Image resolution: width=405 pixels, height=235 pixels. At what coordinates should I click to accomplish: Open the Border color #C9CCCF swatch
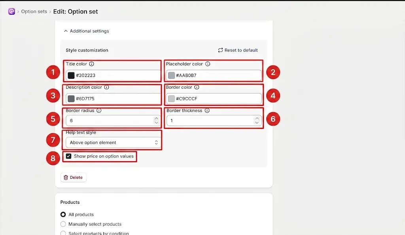point(171,99)
